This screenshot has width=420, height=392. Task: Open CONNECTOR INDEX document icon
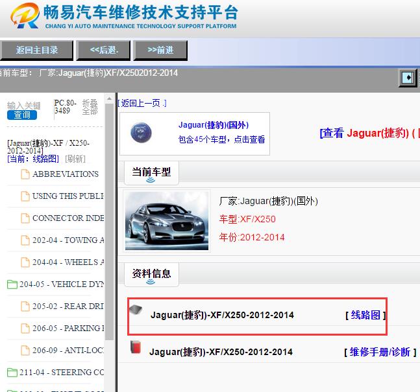[25, 218]
